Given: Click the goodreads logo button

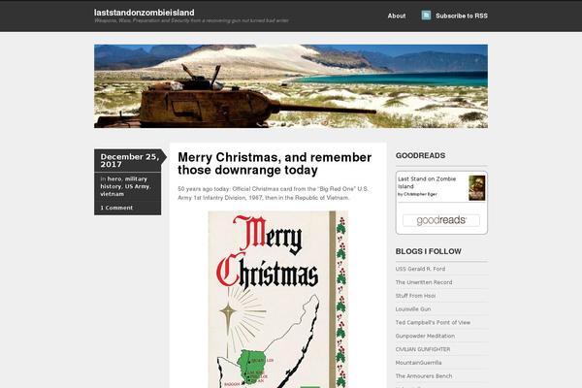Looking at the screenshot, I should (x=441, y=220).
